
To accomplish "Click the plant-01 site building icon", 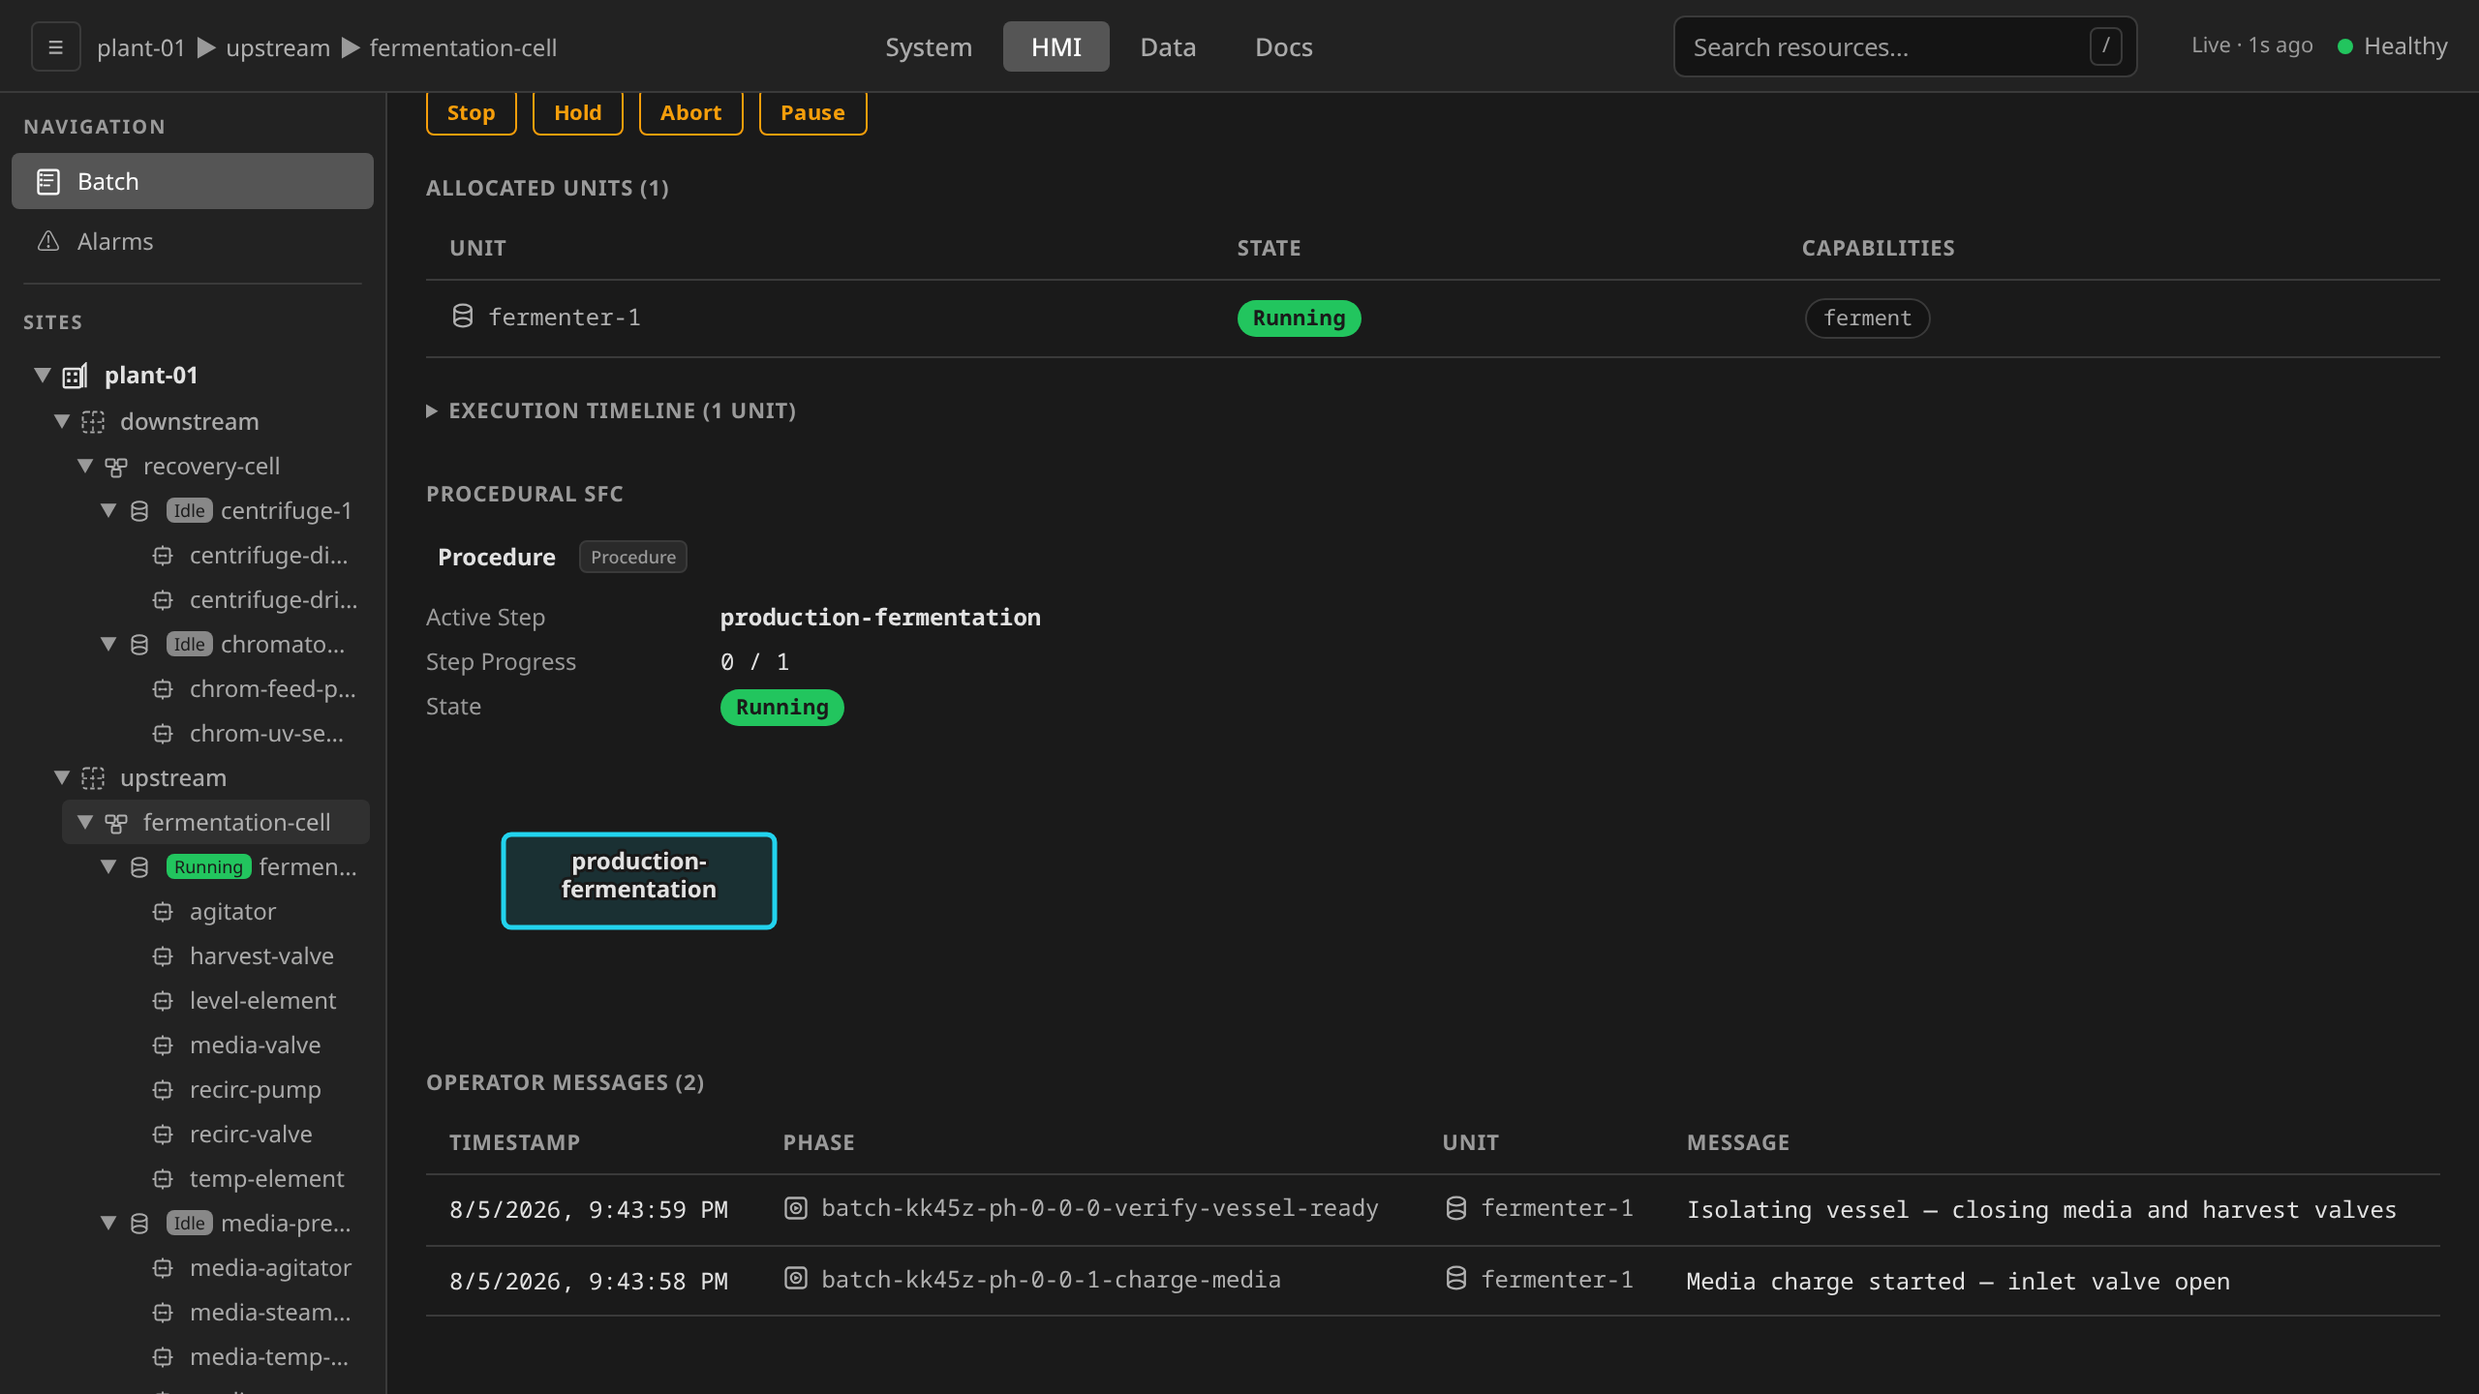I will tap(75, 376).
